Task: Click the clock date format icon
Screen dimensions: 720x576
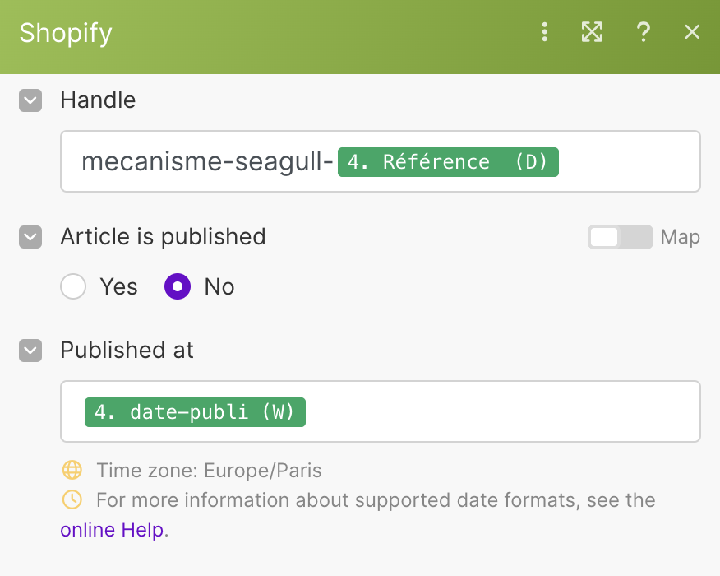Action: [72, 499]
